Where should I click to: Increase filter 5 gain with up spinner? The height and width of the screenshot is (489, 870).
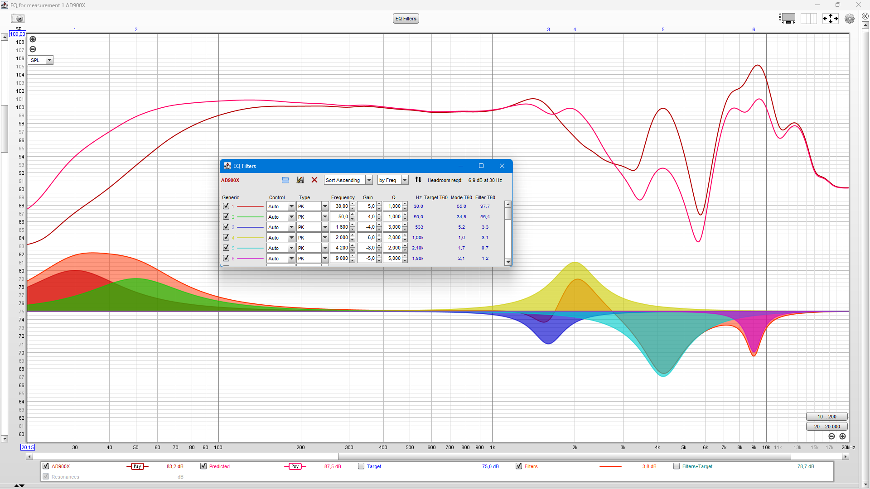[x=379, y=246]
